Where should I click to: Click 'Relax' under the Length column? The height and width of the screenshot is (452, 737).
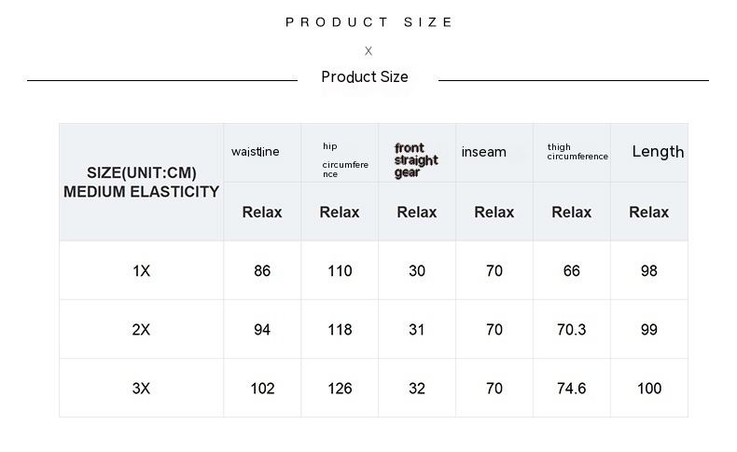click(649, 212)
